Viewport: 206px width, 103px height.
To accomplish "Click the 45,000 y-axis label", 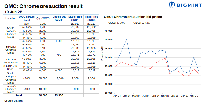I will click(x=108, y=31).
